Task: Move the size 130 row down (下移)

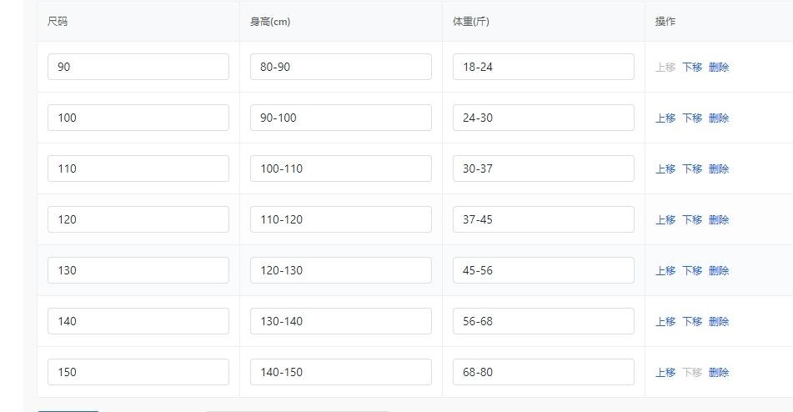Action: pyautogui.click(x=692, y=271)
